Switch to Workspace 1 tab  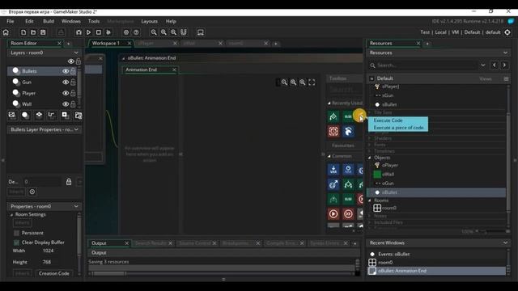tap(106, 43)
